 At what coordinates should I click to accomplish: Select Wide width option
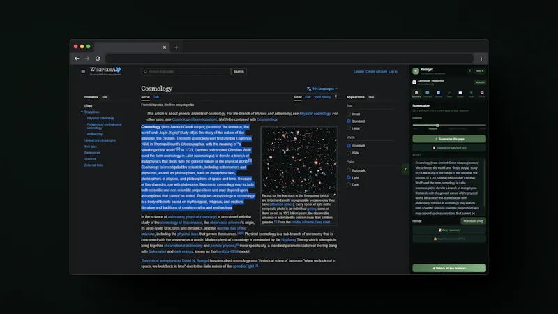(349, 153)
